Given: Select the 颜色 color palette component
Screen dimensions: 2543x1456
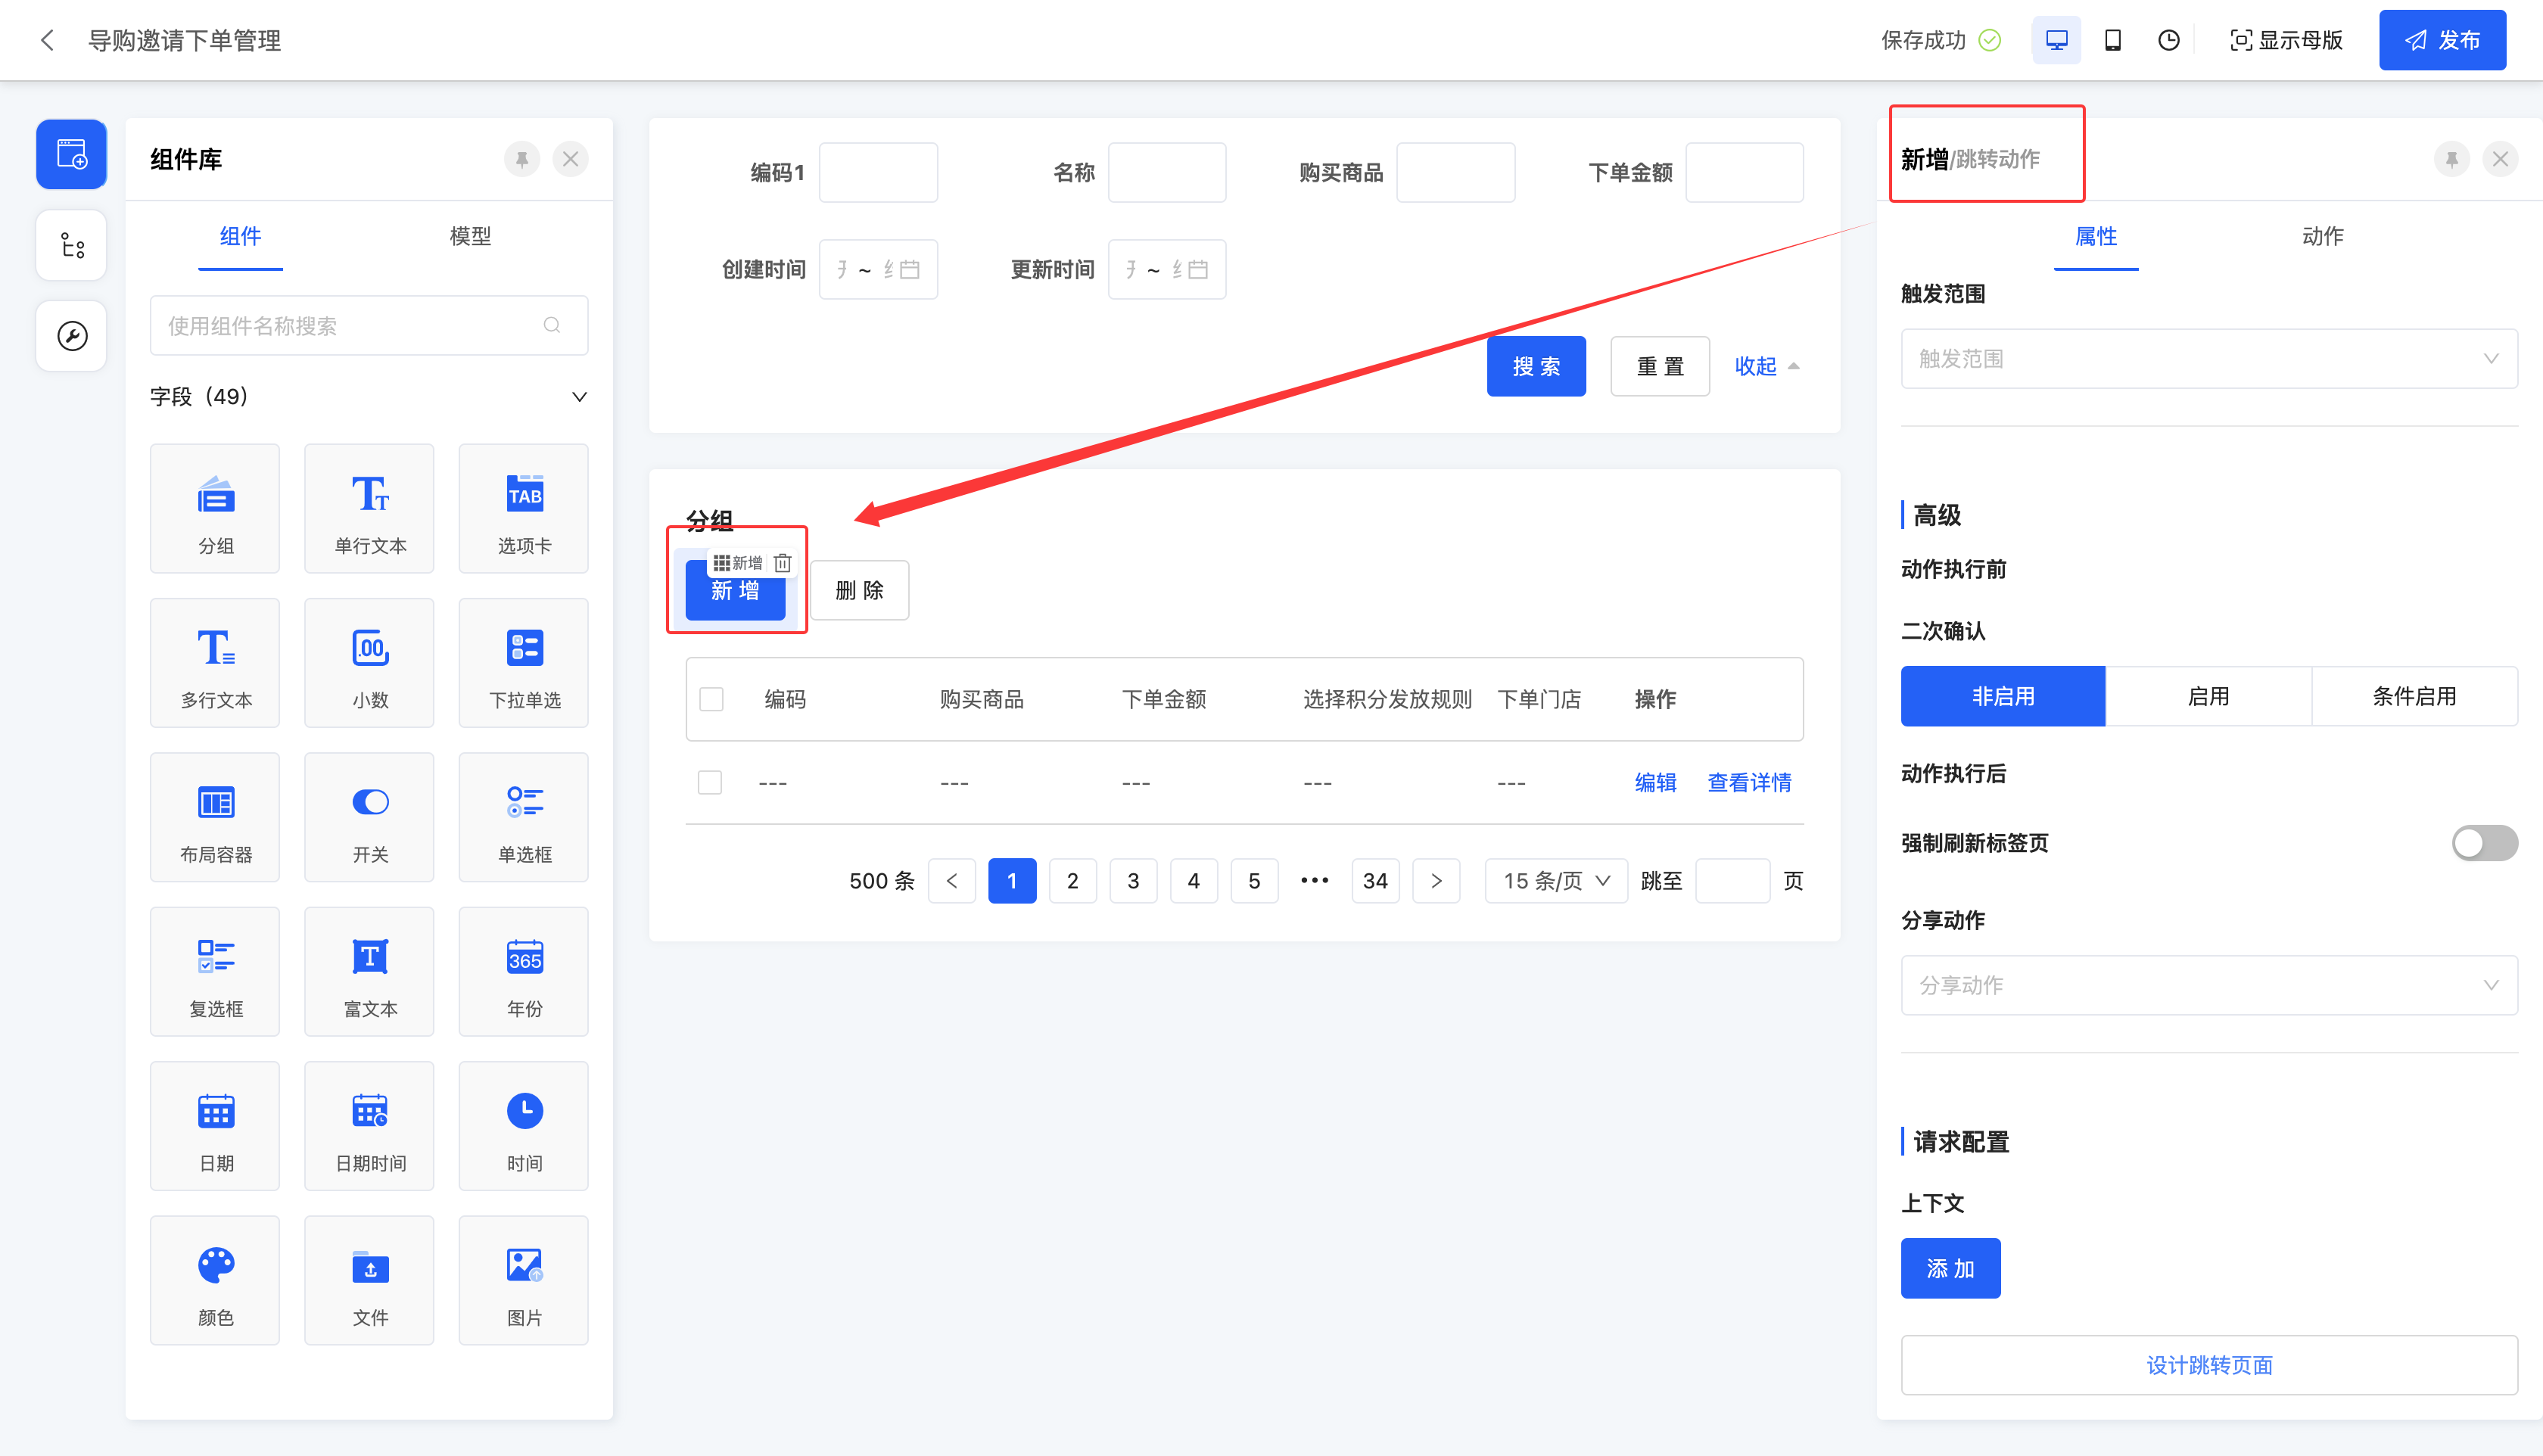Looking at the screenshot, I should point(215,1280).
